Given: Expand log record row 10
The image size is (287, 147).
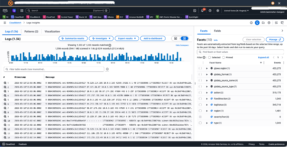Looking at the screenshot, I should (x=5, y=121).
